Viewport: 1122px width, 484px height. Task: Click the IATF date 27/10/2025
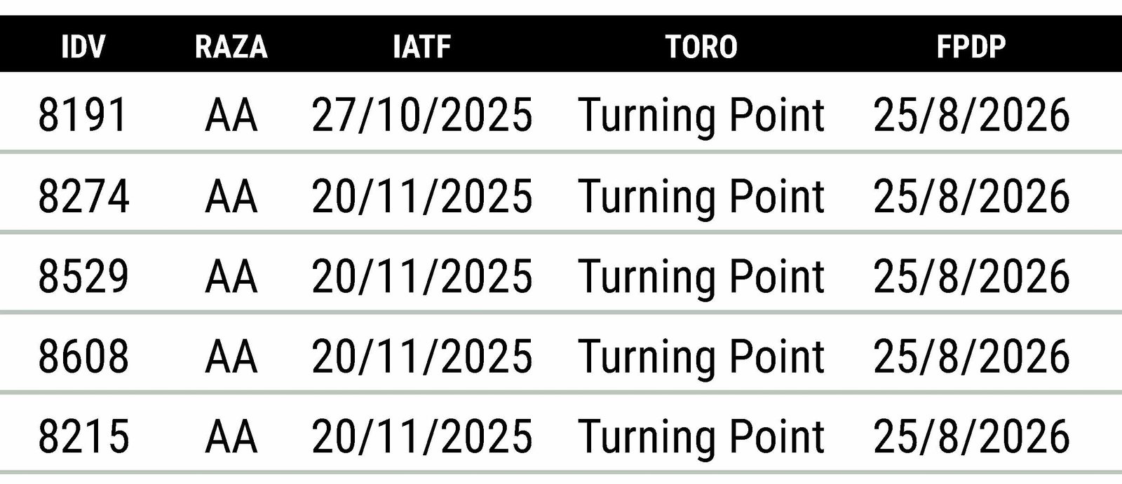click(x=422, y=115)
